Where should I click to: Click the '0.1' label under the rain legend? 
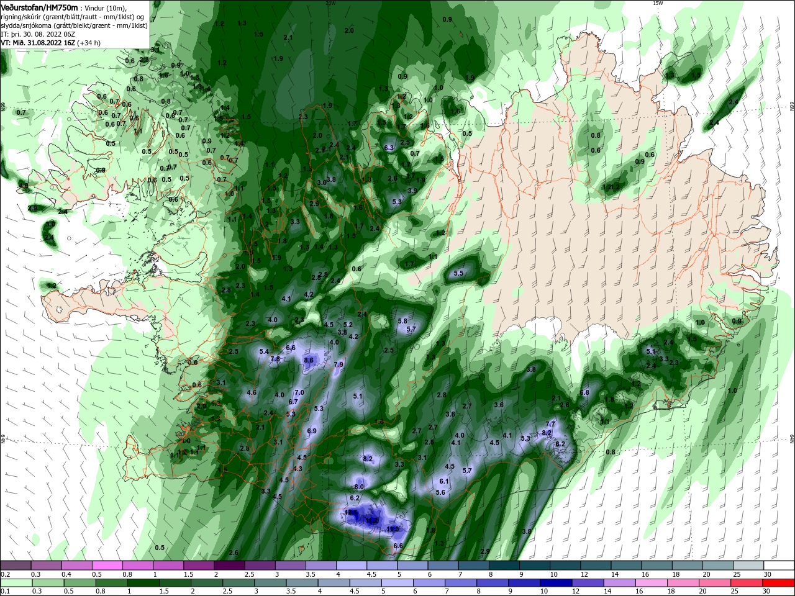5,592
